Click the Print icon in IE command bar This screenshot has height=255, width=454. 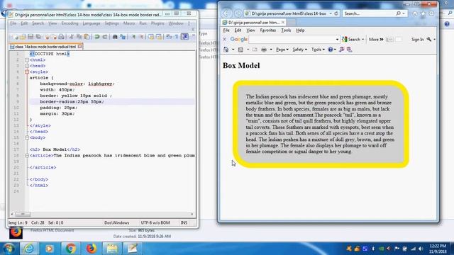pos(264,50)
